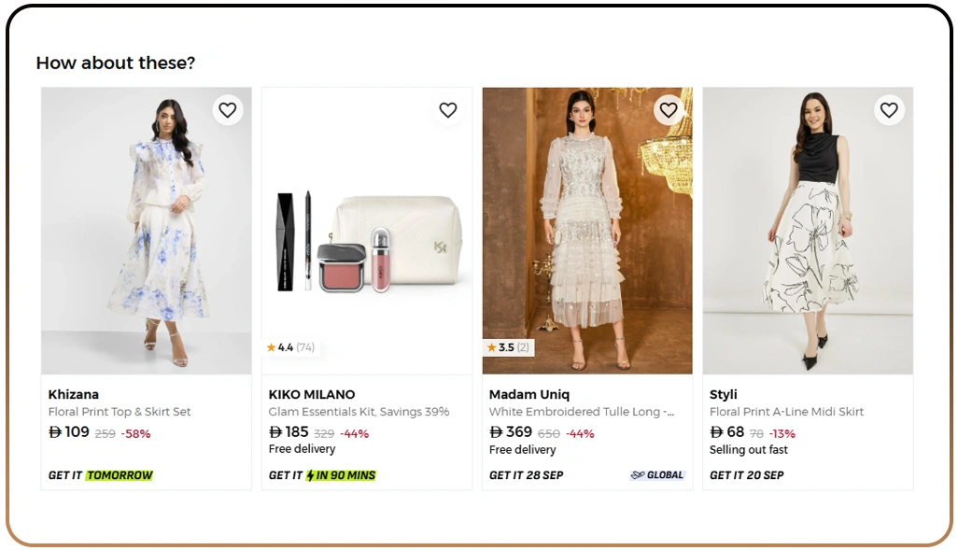
Task: Click the Styli skirt product photo
Action: click(807, 229)
